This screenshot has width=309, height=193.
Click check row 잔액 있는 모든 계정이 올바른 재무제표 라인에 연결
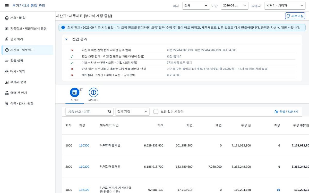(x=182, y=69)
